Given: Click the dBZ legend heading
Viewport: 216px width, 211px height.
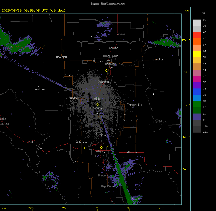Looking at the screenshot, I should 203,13.
